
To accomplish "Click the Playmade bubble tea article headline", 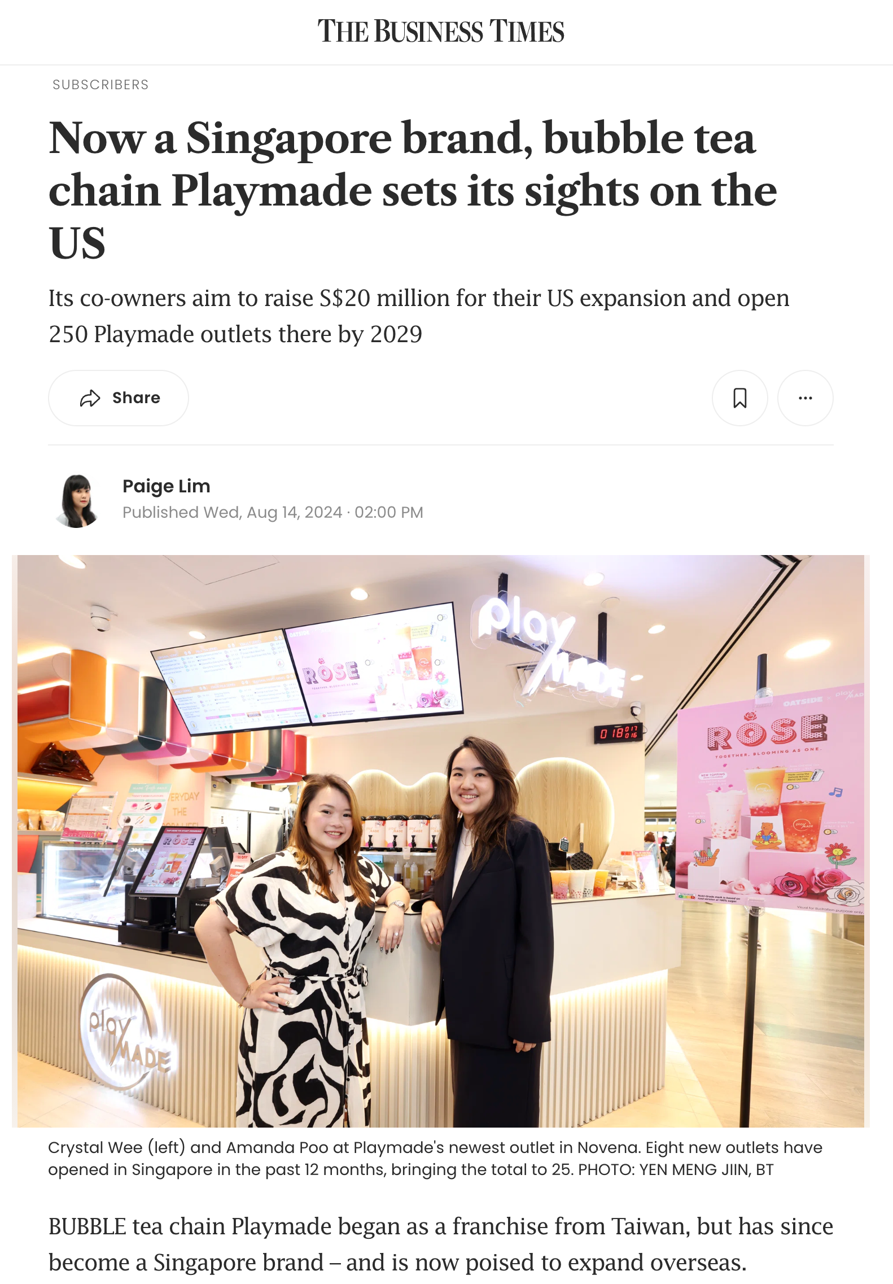I will pos(413,190).
